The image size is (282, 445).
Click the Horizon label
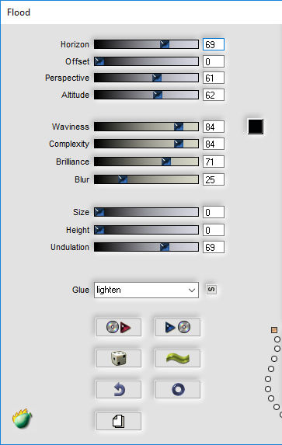75,44
